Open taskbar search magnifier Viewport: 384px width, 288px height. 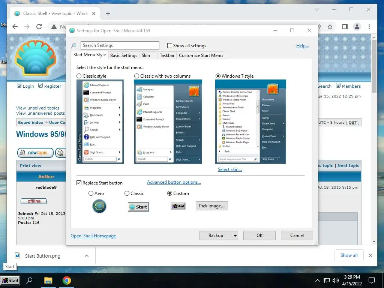[29, 280]
